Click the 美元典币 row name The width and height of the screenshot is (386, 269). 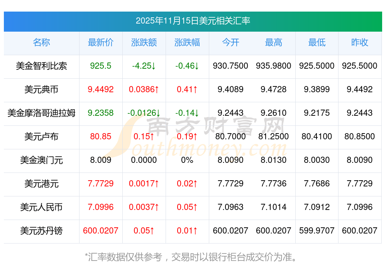tap(41, 90)
